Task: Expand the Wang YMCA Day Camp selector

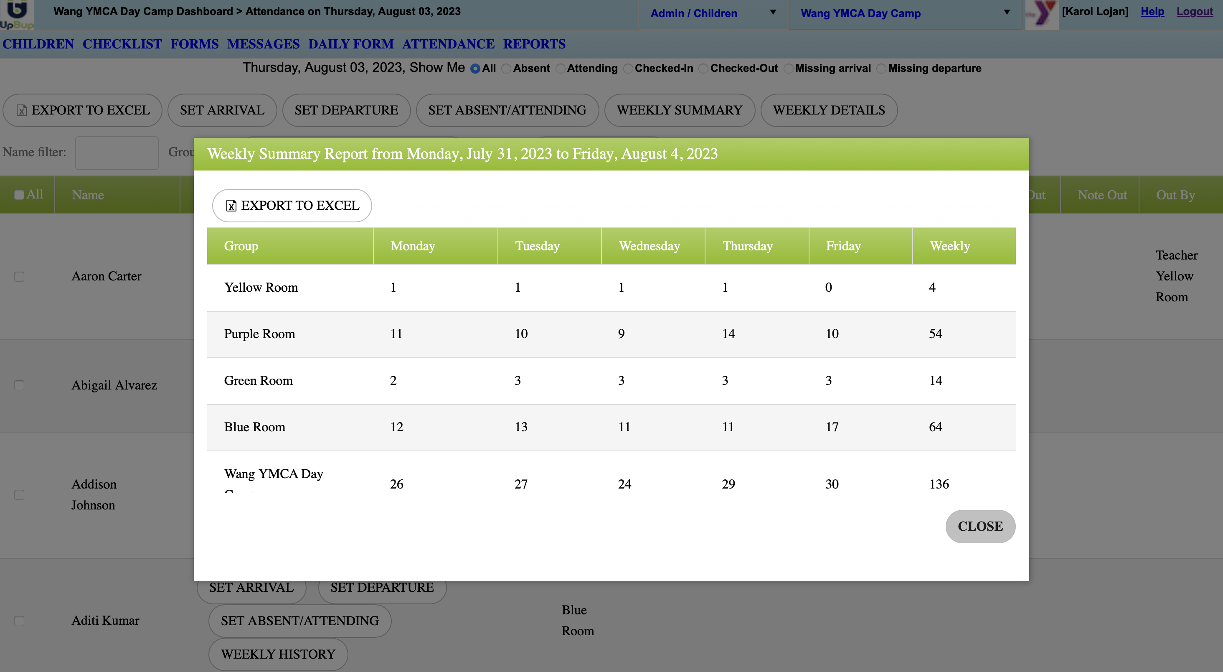Action: click(x=905, y=13)
